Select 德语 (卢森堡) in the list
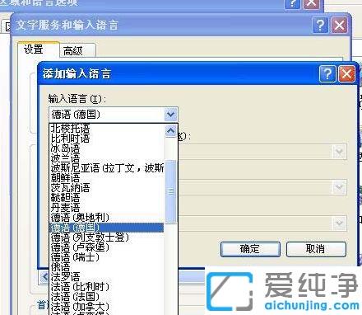Screen dimensions: 362x315 click(107, 247)
